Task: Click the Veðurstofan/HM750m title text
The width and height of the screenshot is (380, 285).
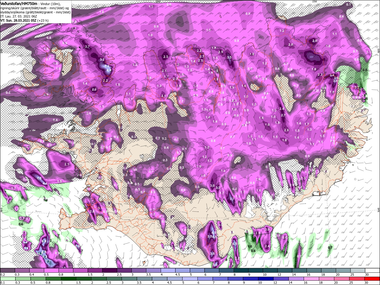Action: click(19, 3)
